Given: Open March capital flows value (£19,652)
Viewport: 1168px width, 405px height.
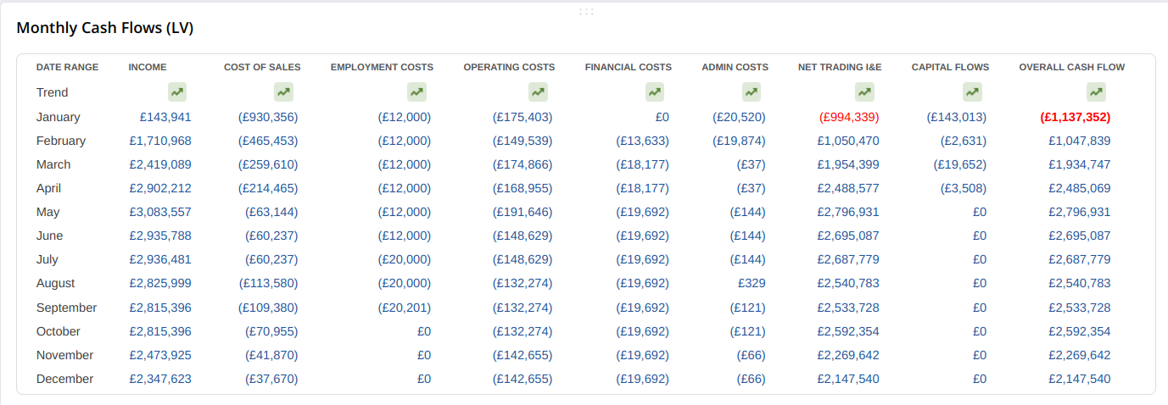Looking at the screenshot, I should point(960,164).
